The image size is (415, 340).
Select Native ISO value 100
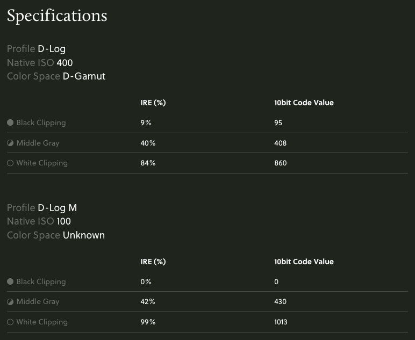(64, 221)
